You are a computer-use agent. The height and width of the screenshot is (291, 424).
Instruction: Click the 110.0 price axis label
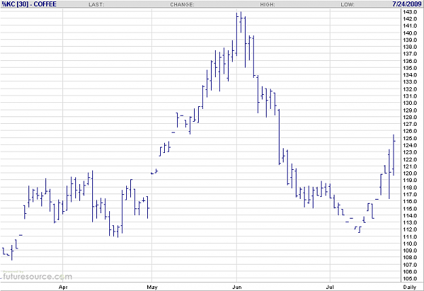click(x=410, y=244)
